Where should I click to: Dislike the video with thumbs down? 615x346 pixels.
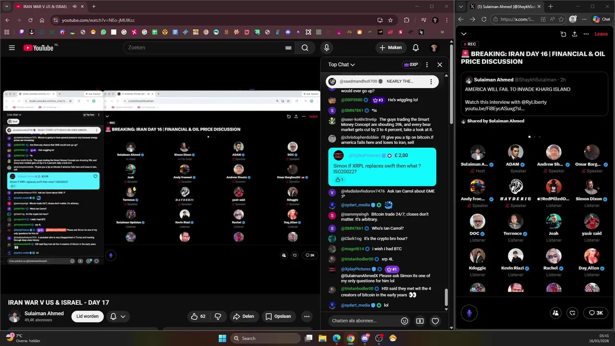[218, 316]
